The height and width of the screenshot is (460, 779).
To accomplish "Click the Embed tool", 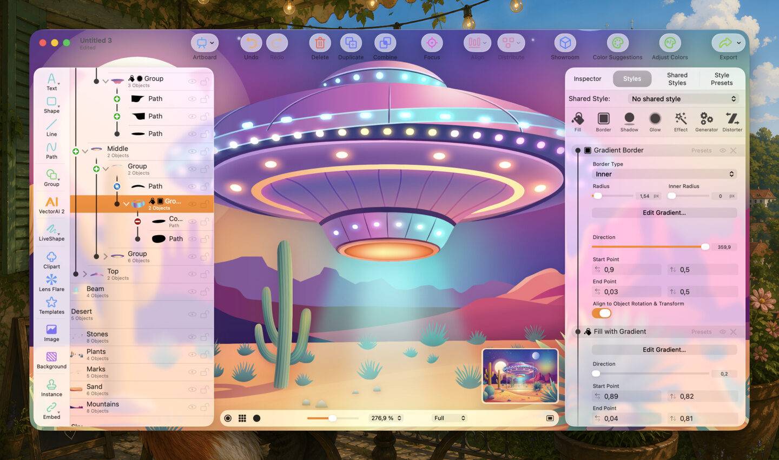I will click(x=51, y=410).
